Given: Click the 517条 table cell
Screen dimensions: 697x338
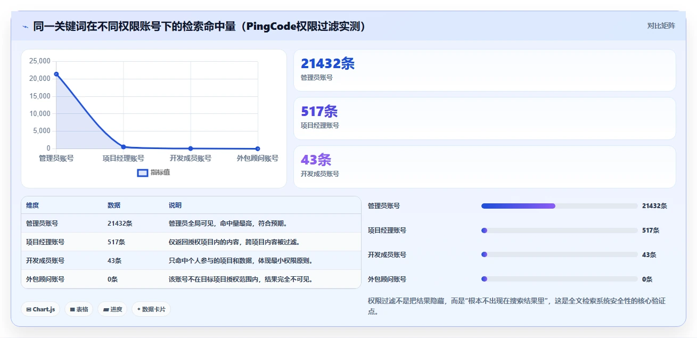Looking at the screenshot, I should coord(116,242).
